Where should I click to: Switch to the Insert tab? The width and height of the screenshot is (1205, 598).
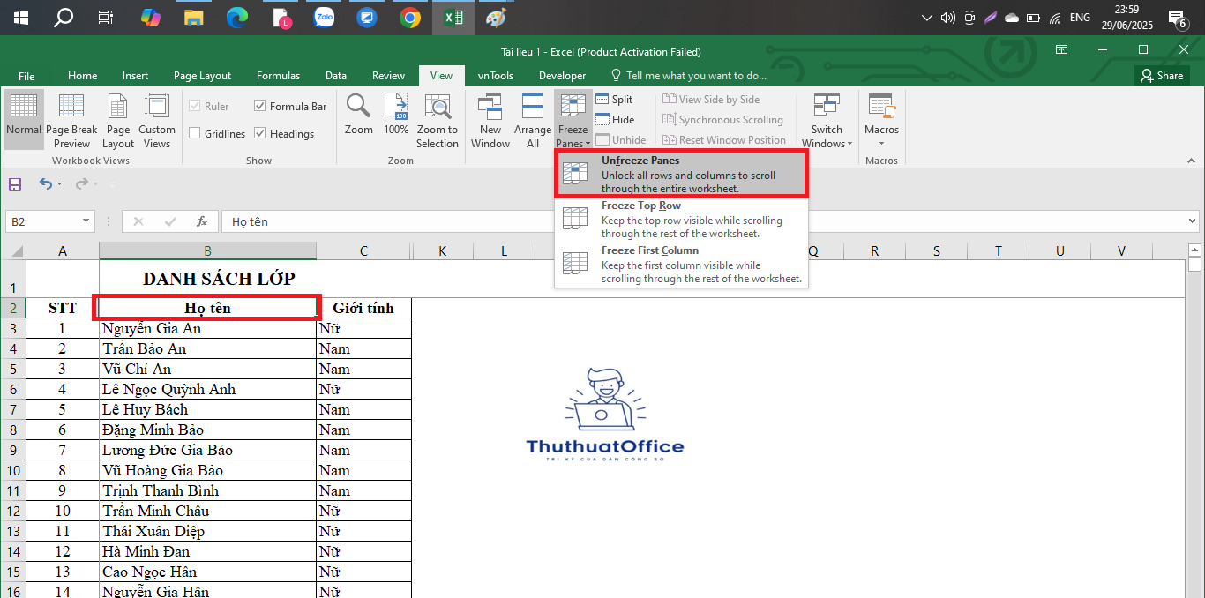pyautogui.click(x=136, y=76)
